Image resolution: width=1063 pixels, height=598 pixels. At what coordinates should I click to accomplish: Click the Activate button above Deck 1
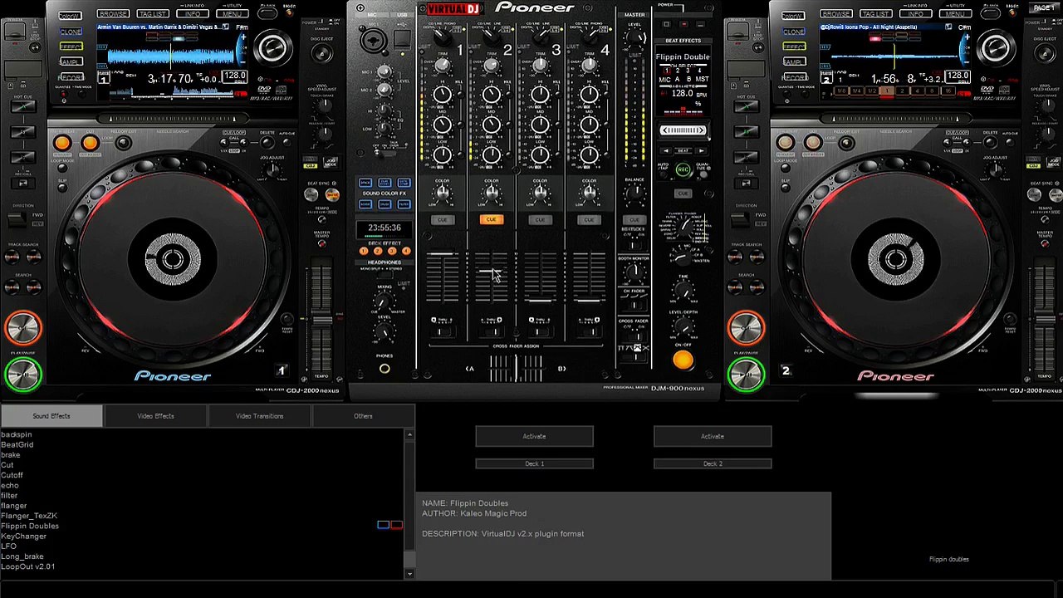534,436
